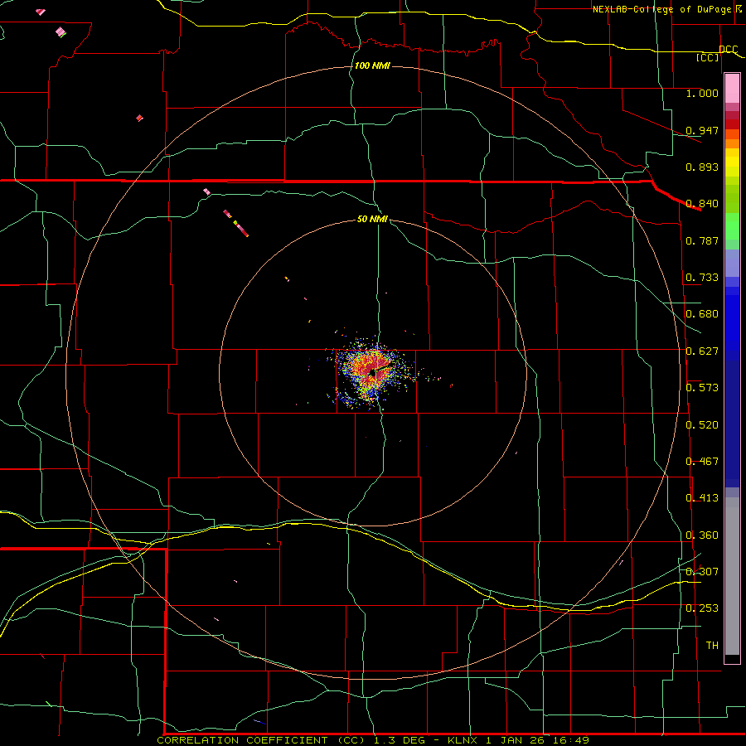Click the DCC label above the legend
Screen dimensions: 746x746
click(729, 50)
